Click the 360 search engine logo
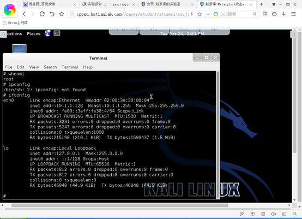Image resolution: width=302 pixels, height=219 pixels. [216, 14]
